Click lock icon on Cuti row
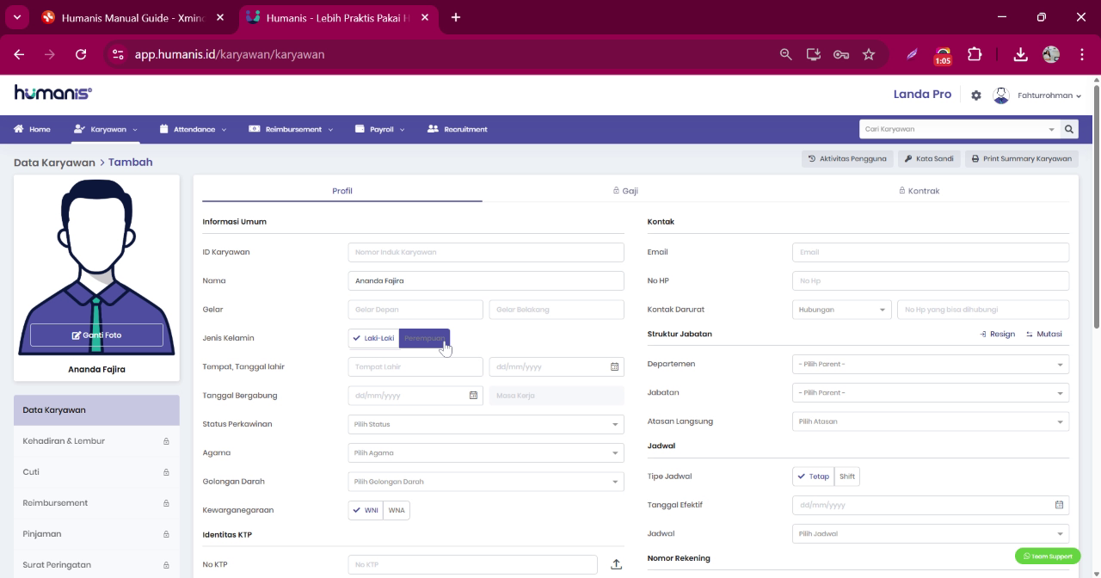This screenshot has width=1101, height=578. 166,472
